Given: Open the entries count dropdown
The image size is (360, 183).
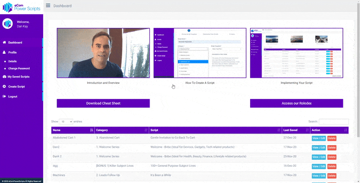Looking at the screenshot, I should click(66, 121).
